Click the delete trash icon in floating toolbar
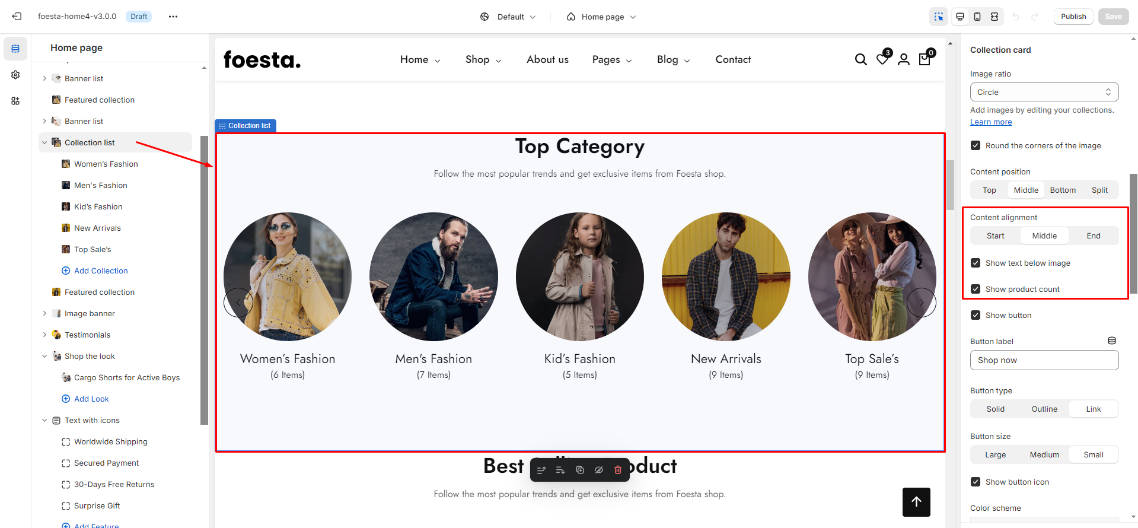The image size is (1138, 528). tap(618, 470)
